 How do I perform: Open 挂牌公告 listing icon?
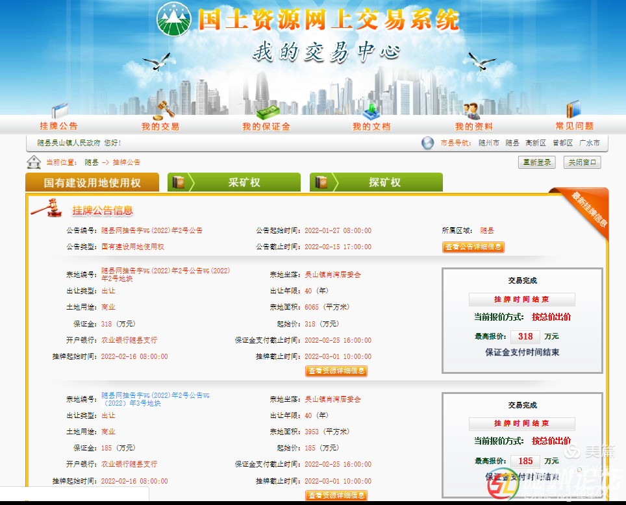click(x=60, y=110)
